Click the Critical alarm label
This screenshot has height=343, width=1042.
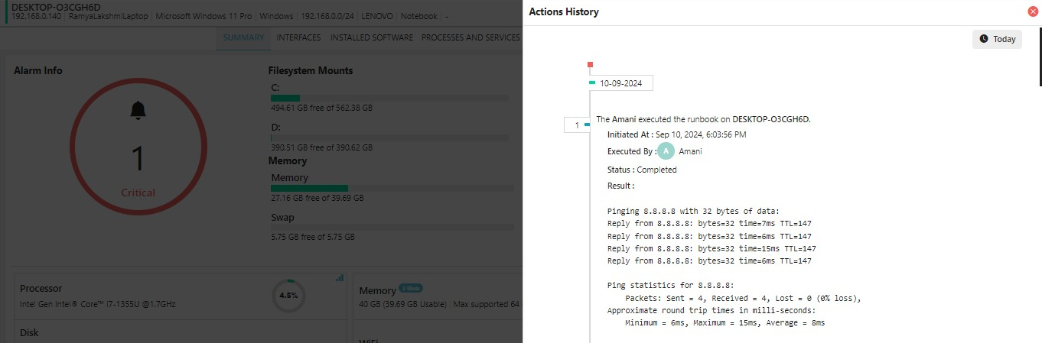(x=138, y=193)
